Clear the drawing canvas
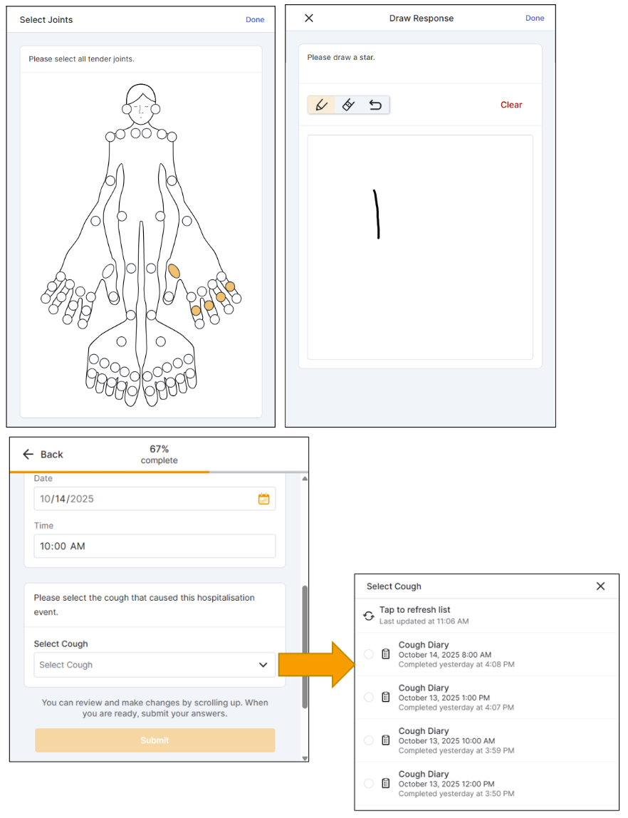Viewport: 628px width, 818px height. [511, 105]
